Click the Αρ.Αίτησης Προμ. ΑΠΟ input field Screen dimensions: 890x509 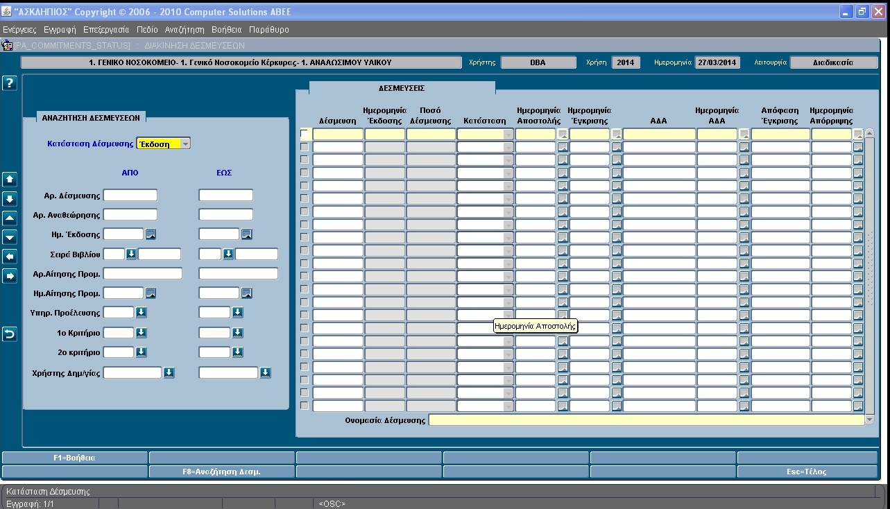coord(143,273)
